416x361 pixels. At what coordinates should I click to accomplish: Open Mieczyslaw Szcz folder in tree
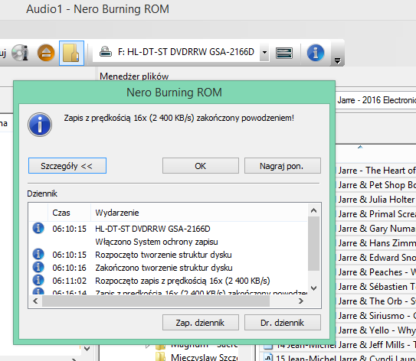pyautogui.click(x=197, y=357)
